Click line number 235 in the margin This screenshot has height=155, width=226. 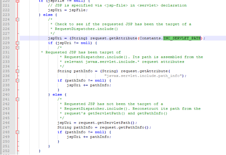pyautogui.click(x=6, y=71)
